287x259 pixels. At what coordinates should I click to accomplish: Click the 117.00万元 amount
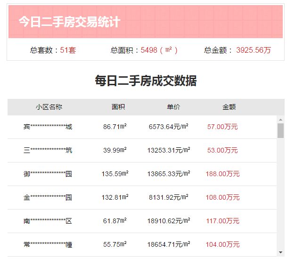point(222,221)
